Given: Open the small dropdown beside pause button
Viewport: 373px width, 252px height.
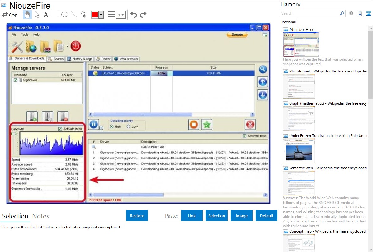Looking at the screenshot, I should point(101,128).
